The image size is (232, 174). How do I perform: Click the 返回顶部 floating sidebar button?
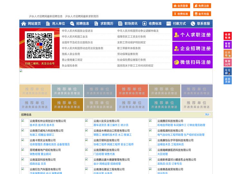coord(227,80)
